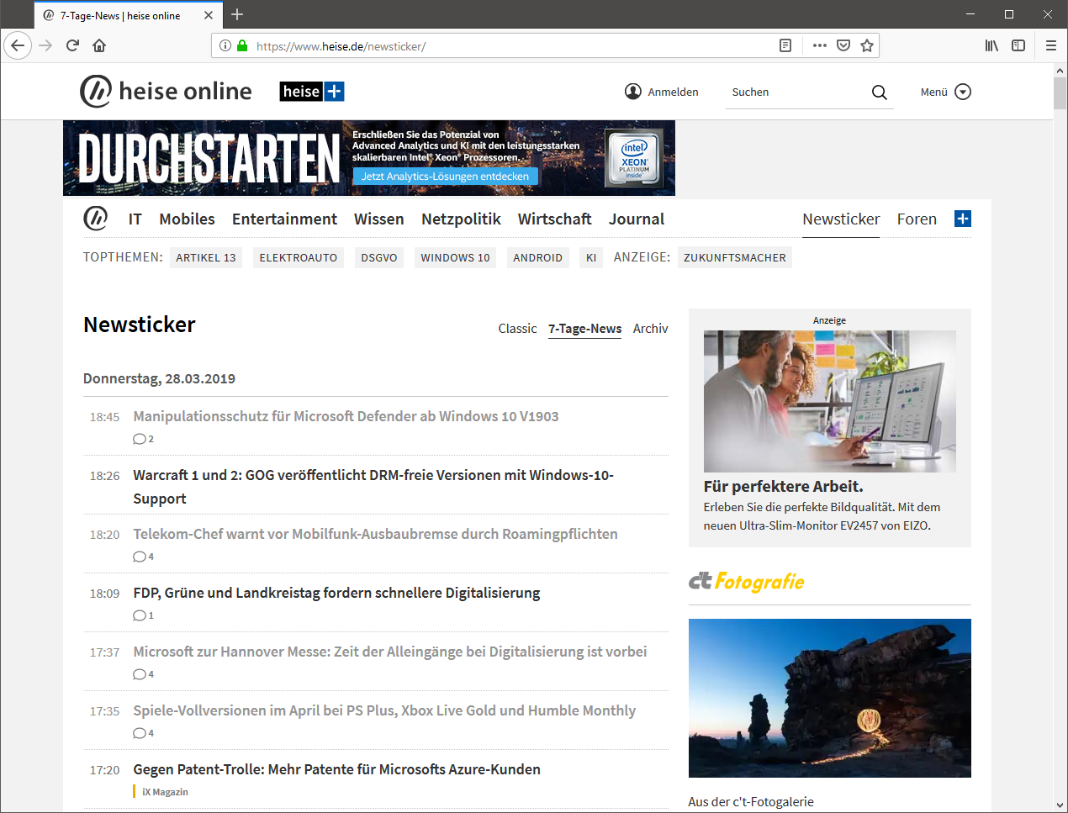The image size is (1068, 813).
Task: Click the DSGVO topic tag
Action: point(379,258)
